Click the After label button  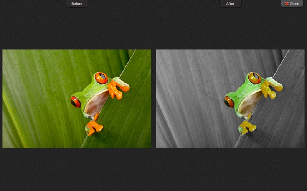[230, 3]
